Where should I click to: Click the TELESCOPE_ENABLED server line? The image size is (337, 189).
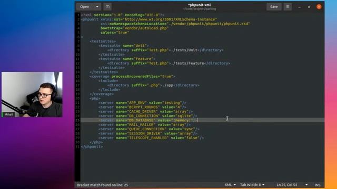(x=151, y=138)
